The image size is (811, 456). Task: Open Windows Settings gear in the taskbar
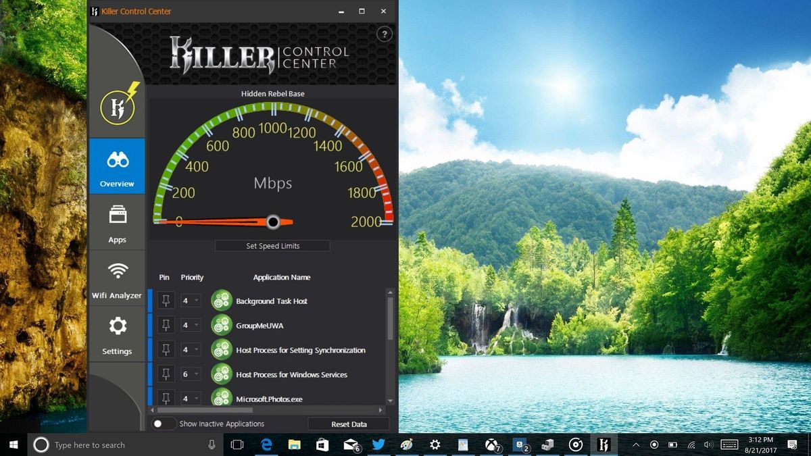pos(435,445)
